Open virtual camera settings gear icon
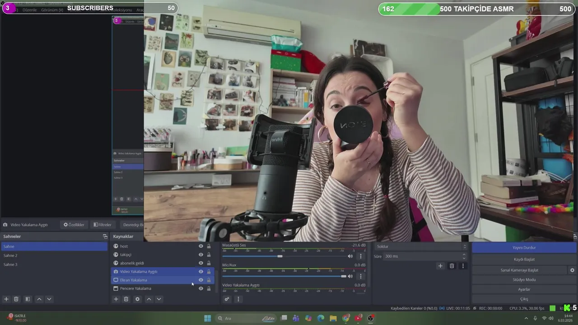 572,270
